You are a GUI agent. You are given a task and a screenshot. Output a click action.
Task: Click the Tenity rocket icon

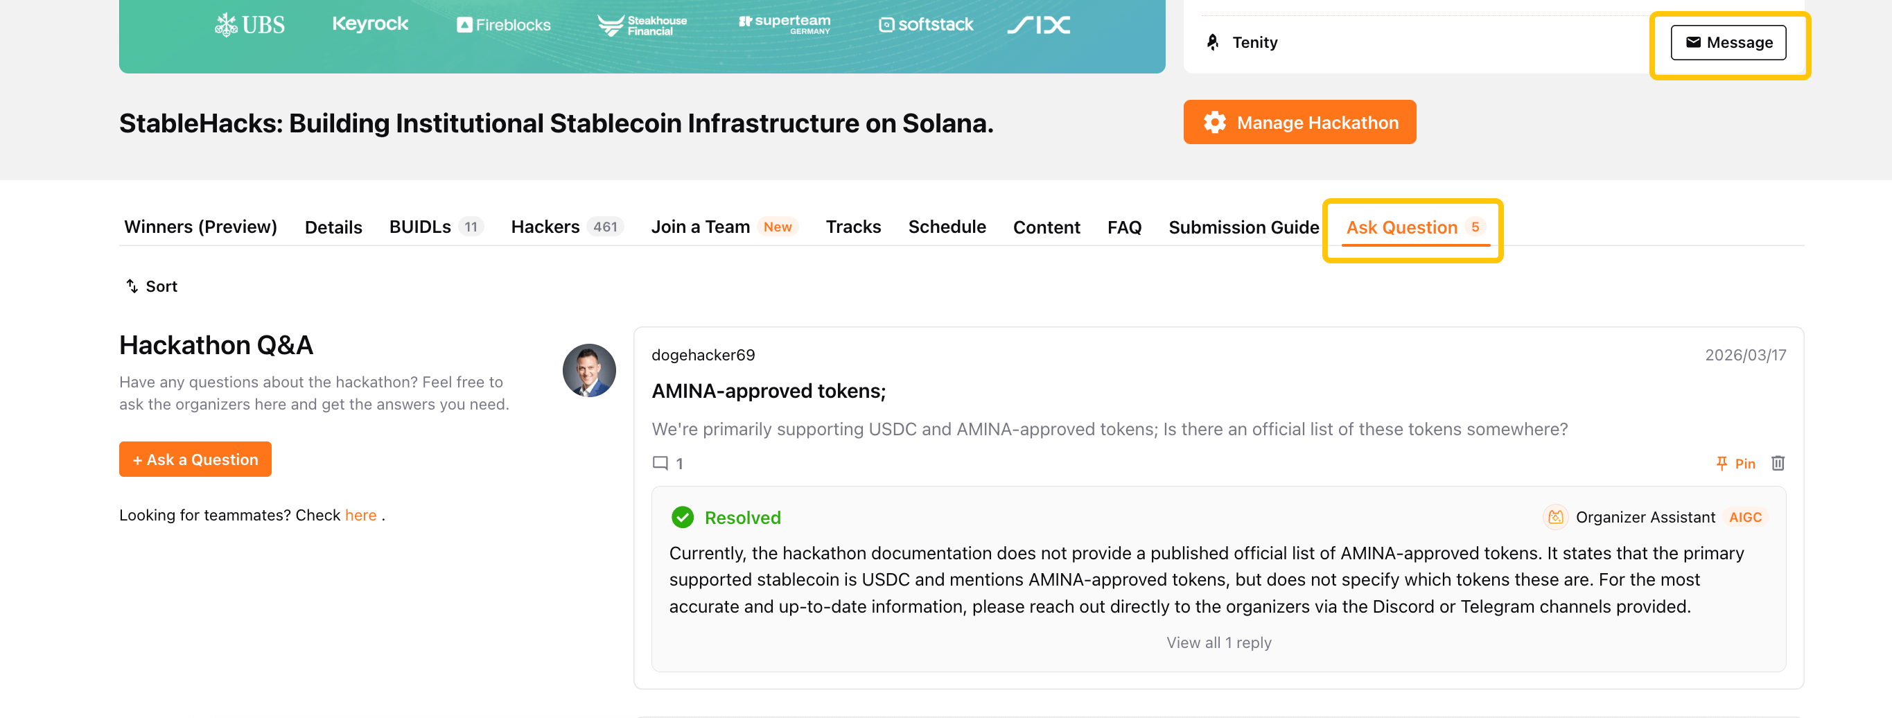click(1213, 42)
